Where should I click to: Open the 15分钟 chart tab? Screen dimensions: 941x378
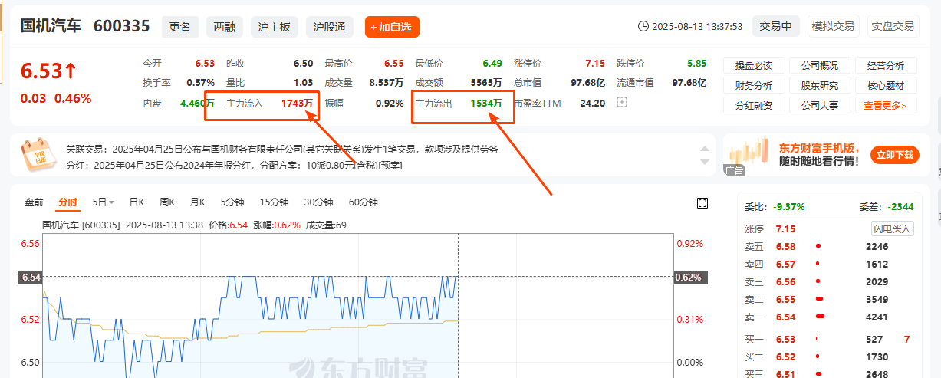(x=274, y=202)
